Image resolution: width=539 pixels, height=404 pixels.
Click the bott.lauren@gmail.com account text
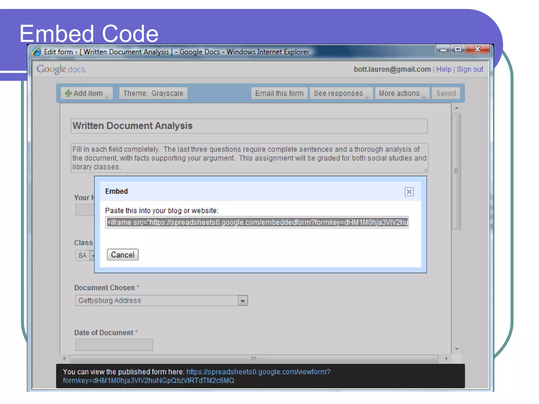392,69
